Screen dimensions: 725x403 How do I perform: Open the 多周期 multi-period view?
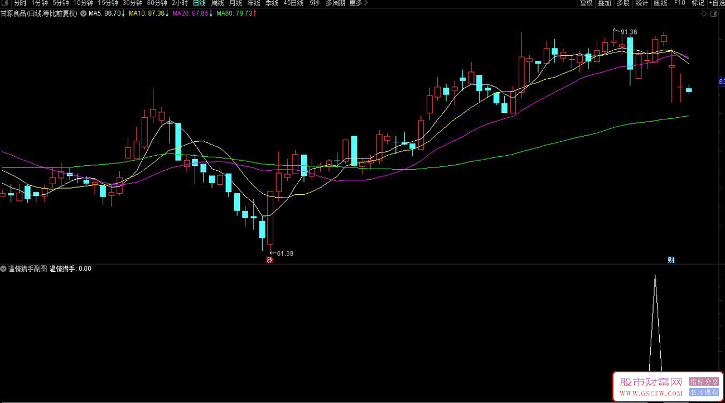click(x=335, y=3)
